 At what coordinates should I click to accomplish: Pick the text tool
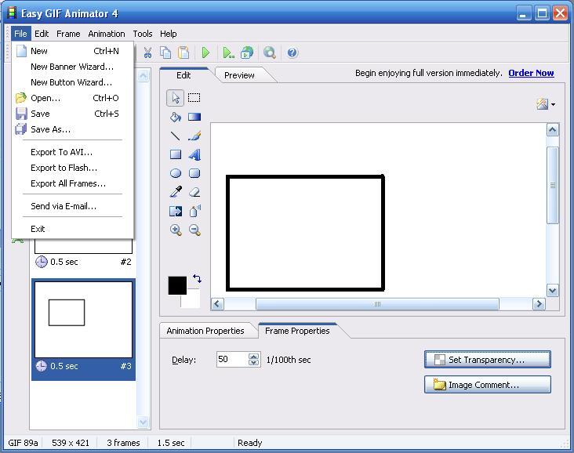click(x=194, y=154)
